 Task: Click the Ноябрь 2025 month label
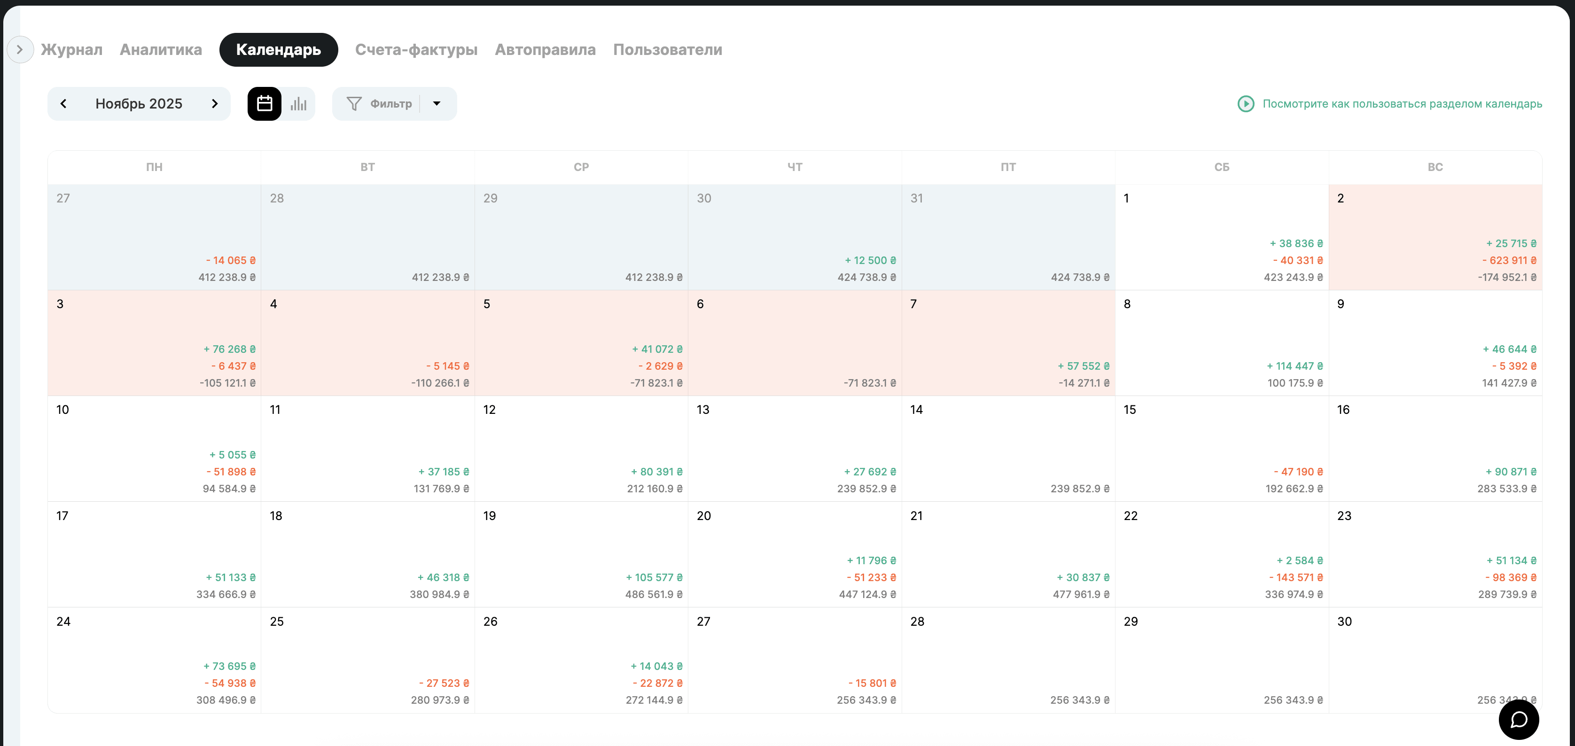click(x=139, y=104)
